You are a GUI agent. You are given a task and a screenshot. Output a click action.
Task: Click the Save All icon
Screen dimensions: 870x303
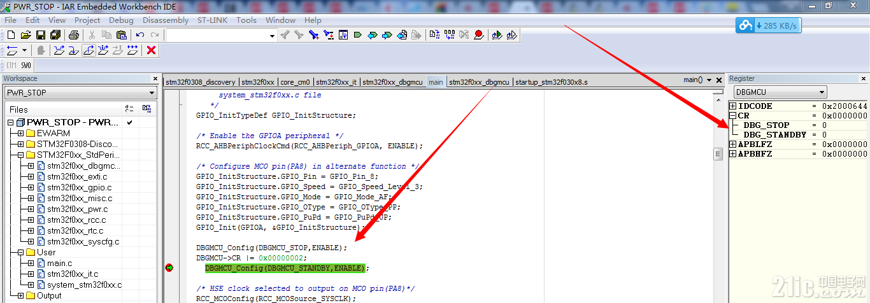pyautogui.click(x=55, y=35)
